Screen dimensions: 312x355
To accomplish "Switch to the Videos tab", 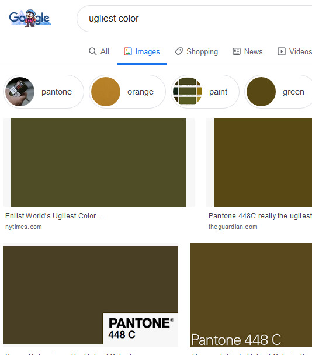I will (x=295, y=51).
